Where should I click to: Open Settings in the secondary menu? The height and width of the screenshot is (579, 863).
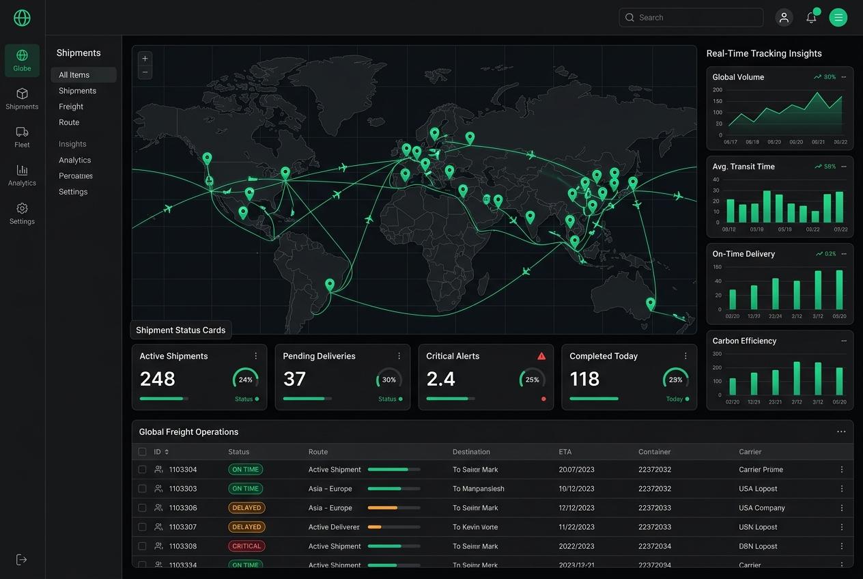click(x=73, y=192)
